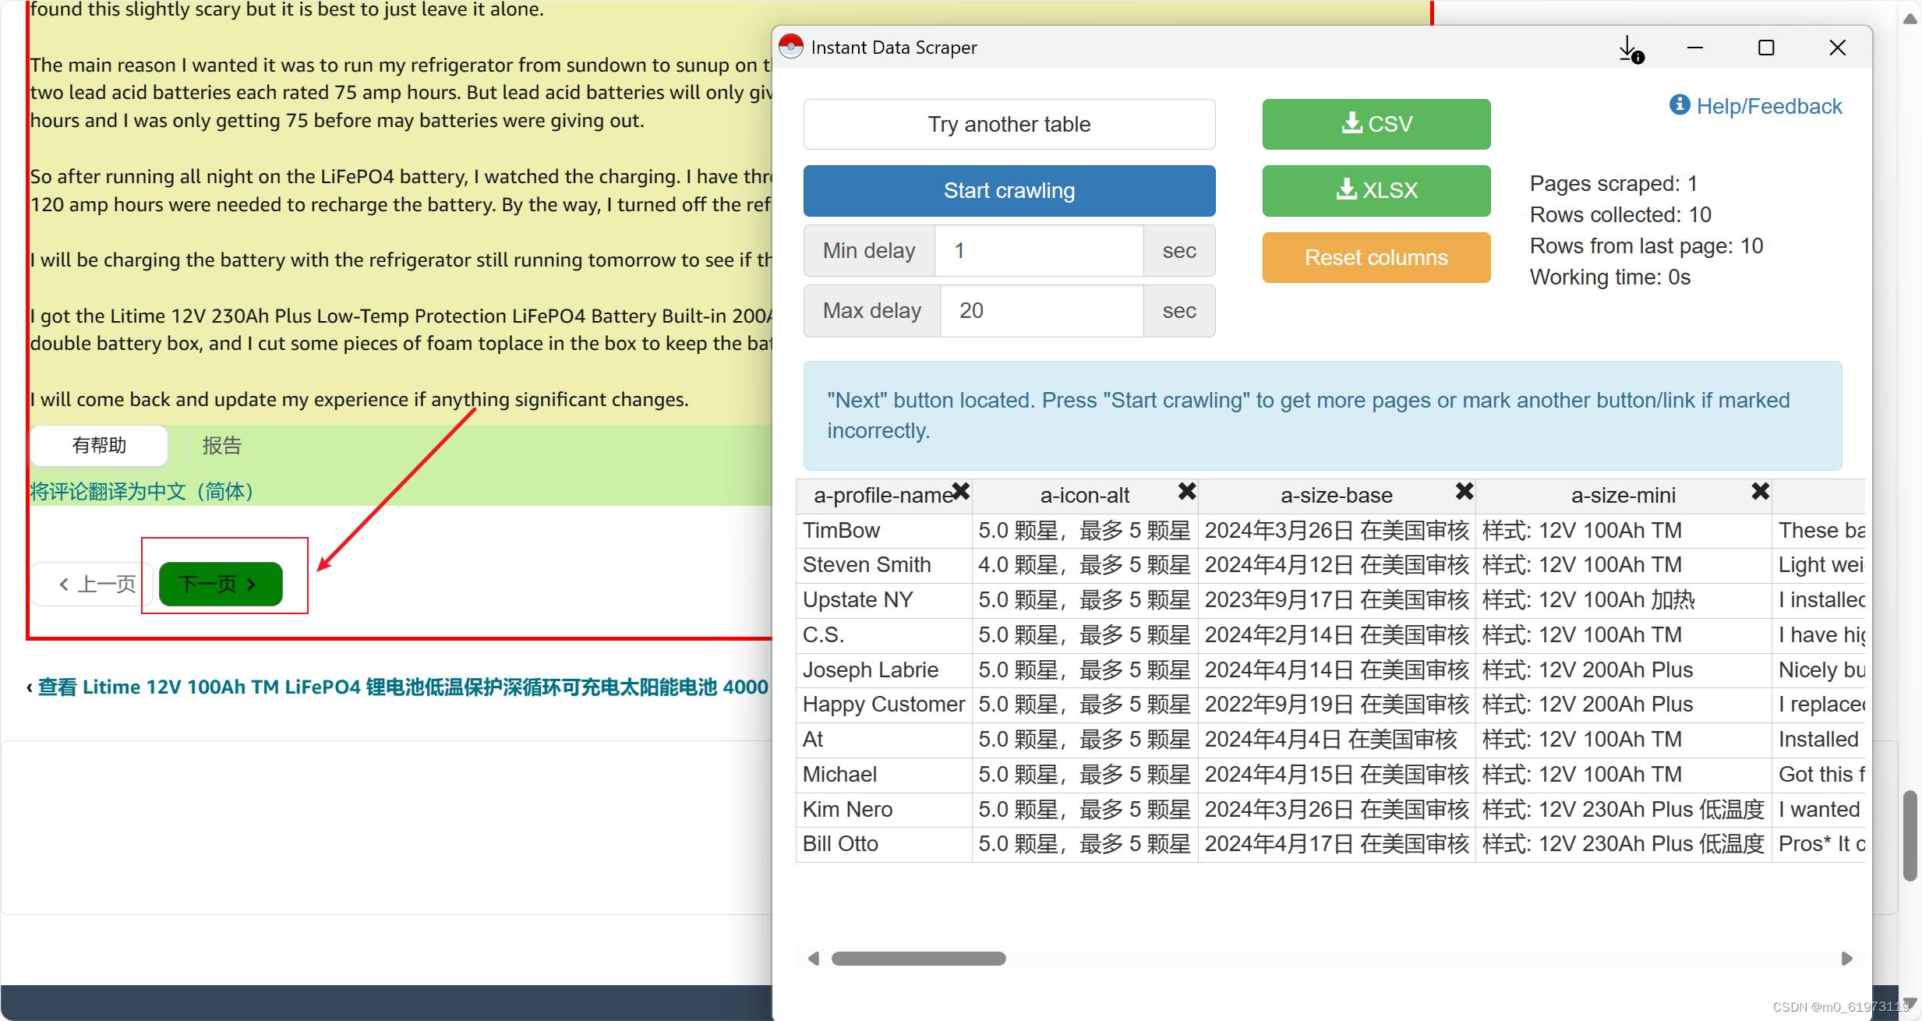
Task: Click the green next page button
Action: coord(221,584)
